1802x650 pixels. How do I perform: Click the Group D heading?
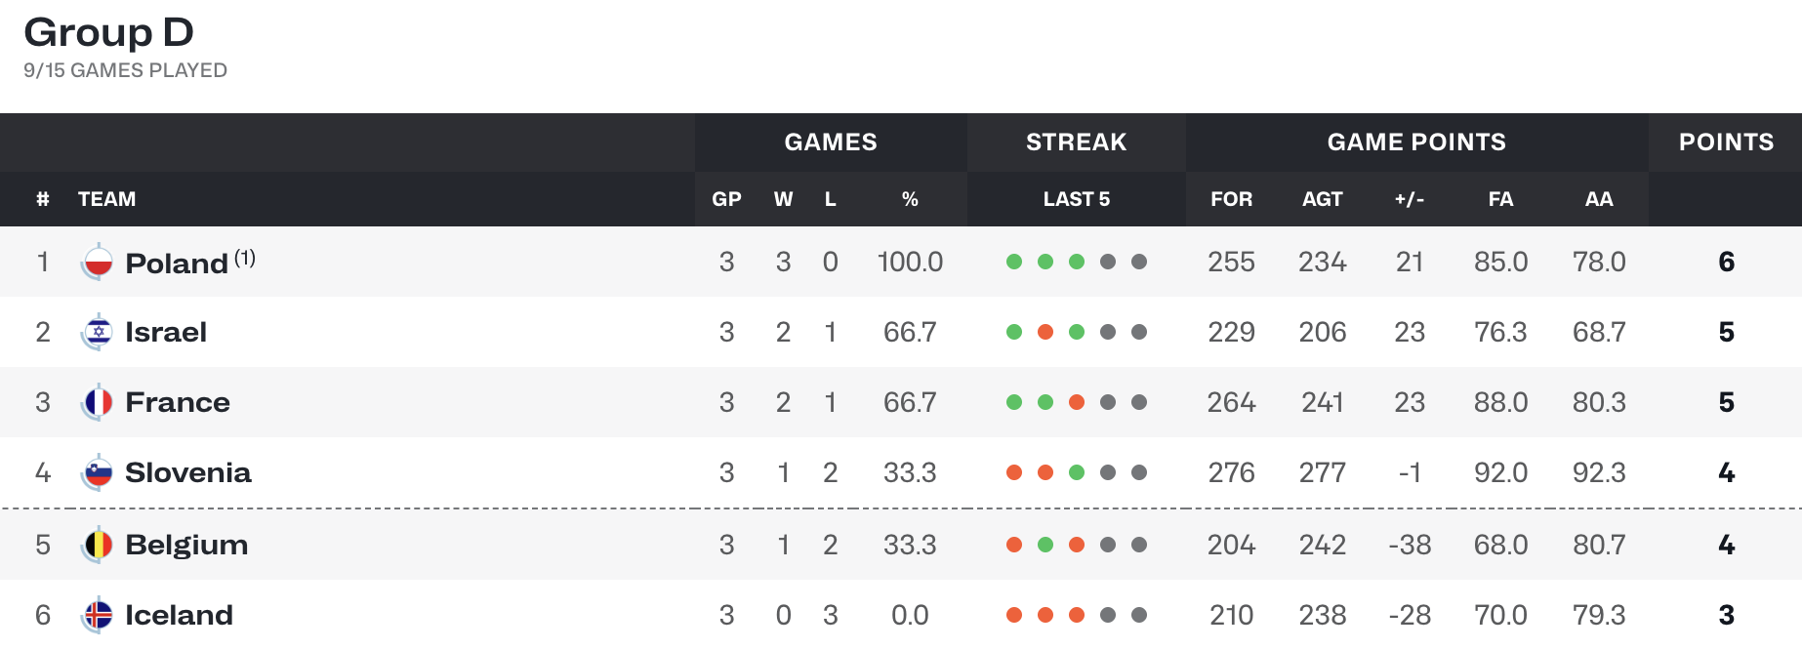(x=108, y=32)
